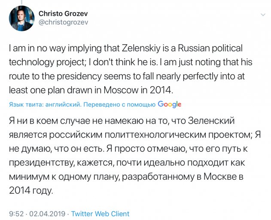This screenshot has width=271, height=220.
Task: Expand the tweet options chevron
Action: click(x=262, y=15)
